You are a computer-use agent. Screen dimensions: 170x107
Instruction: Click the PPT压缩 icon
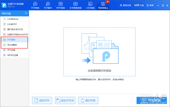coord(5,50)
